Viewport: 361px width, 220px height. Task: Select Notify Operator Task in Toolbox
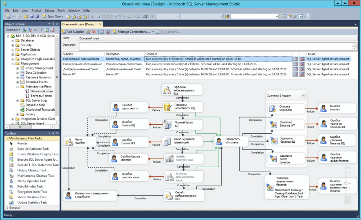coord(32,181)
